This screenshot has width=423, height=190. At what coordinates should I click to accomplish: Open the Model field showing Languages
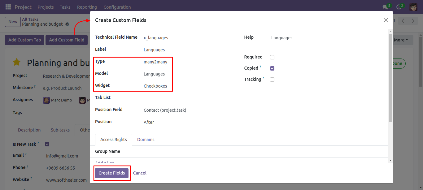point(154,74)
